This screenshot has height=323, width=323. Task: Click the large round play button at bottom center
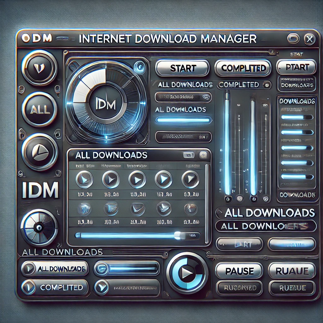[x=187, y=273]
